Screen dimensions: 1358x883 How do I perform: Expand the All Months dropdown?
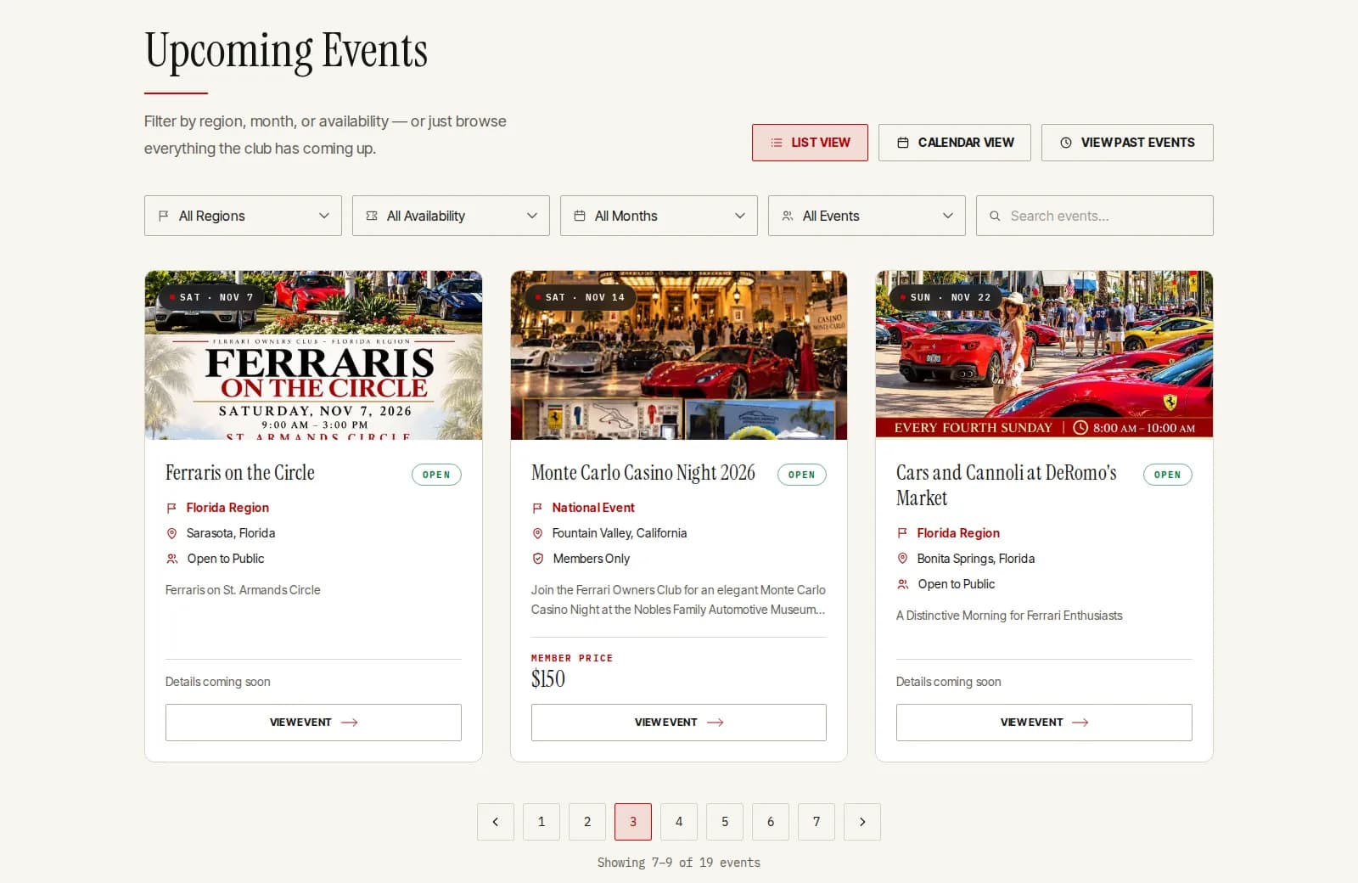point(659,216)
